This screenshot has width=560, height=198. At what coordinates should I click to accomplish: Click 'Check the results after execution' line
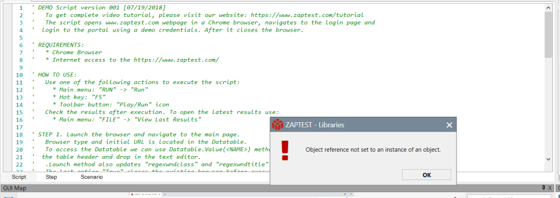[x=162, y=112]
